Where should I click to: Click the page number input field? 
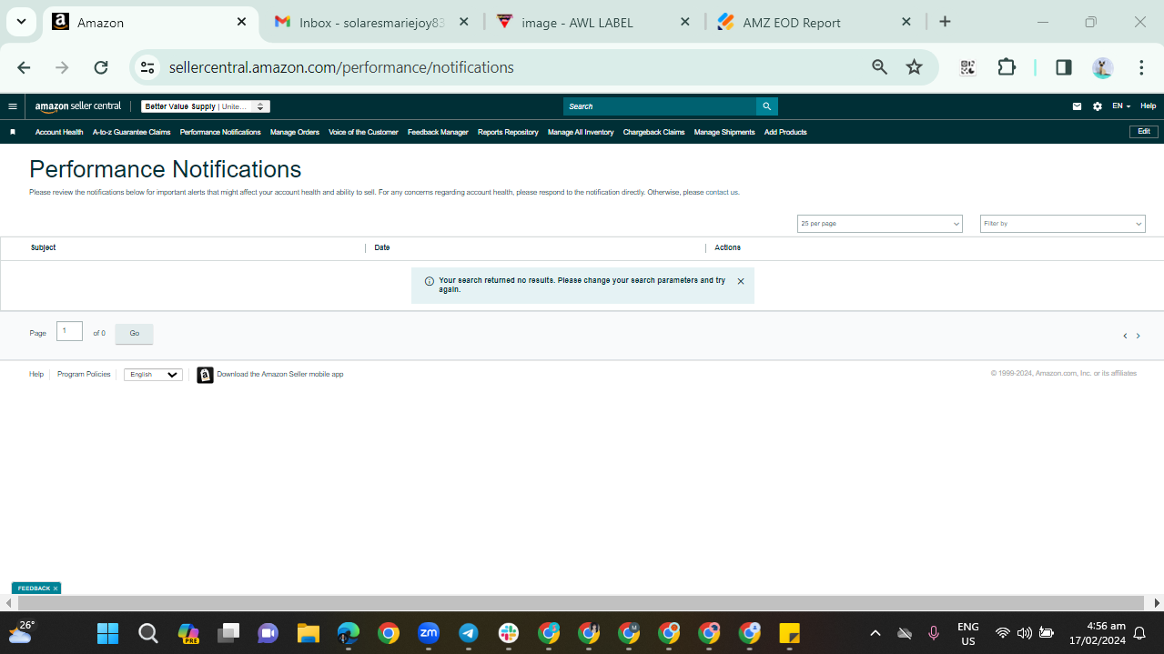pos(69,331)
